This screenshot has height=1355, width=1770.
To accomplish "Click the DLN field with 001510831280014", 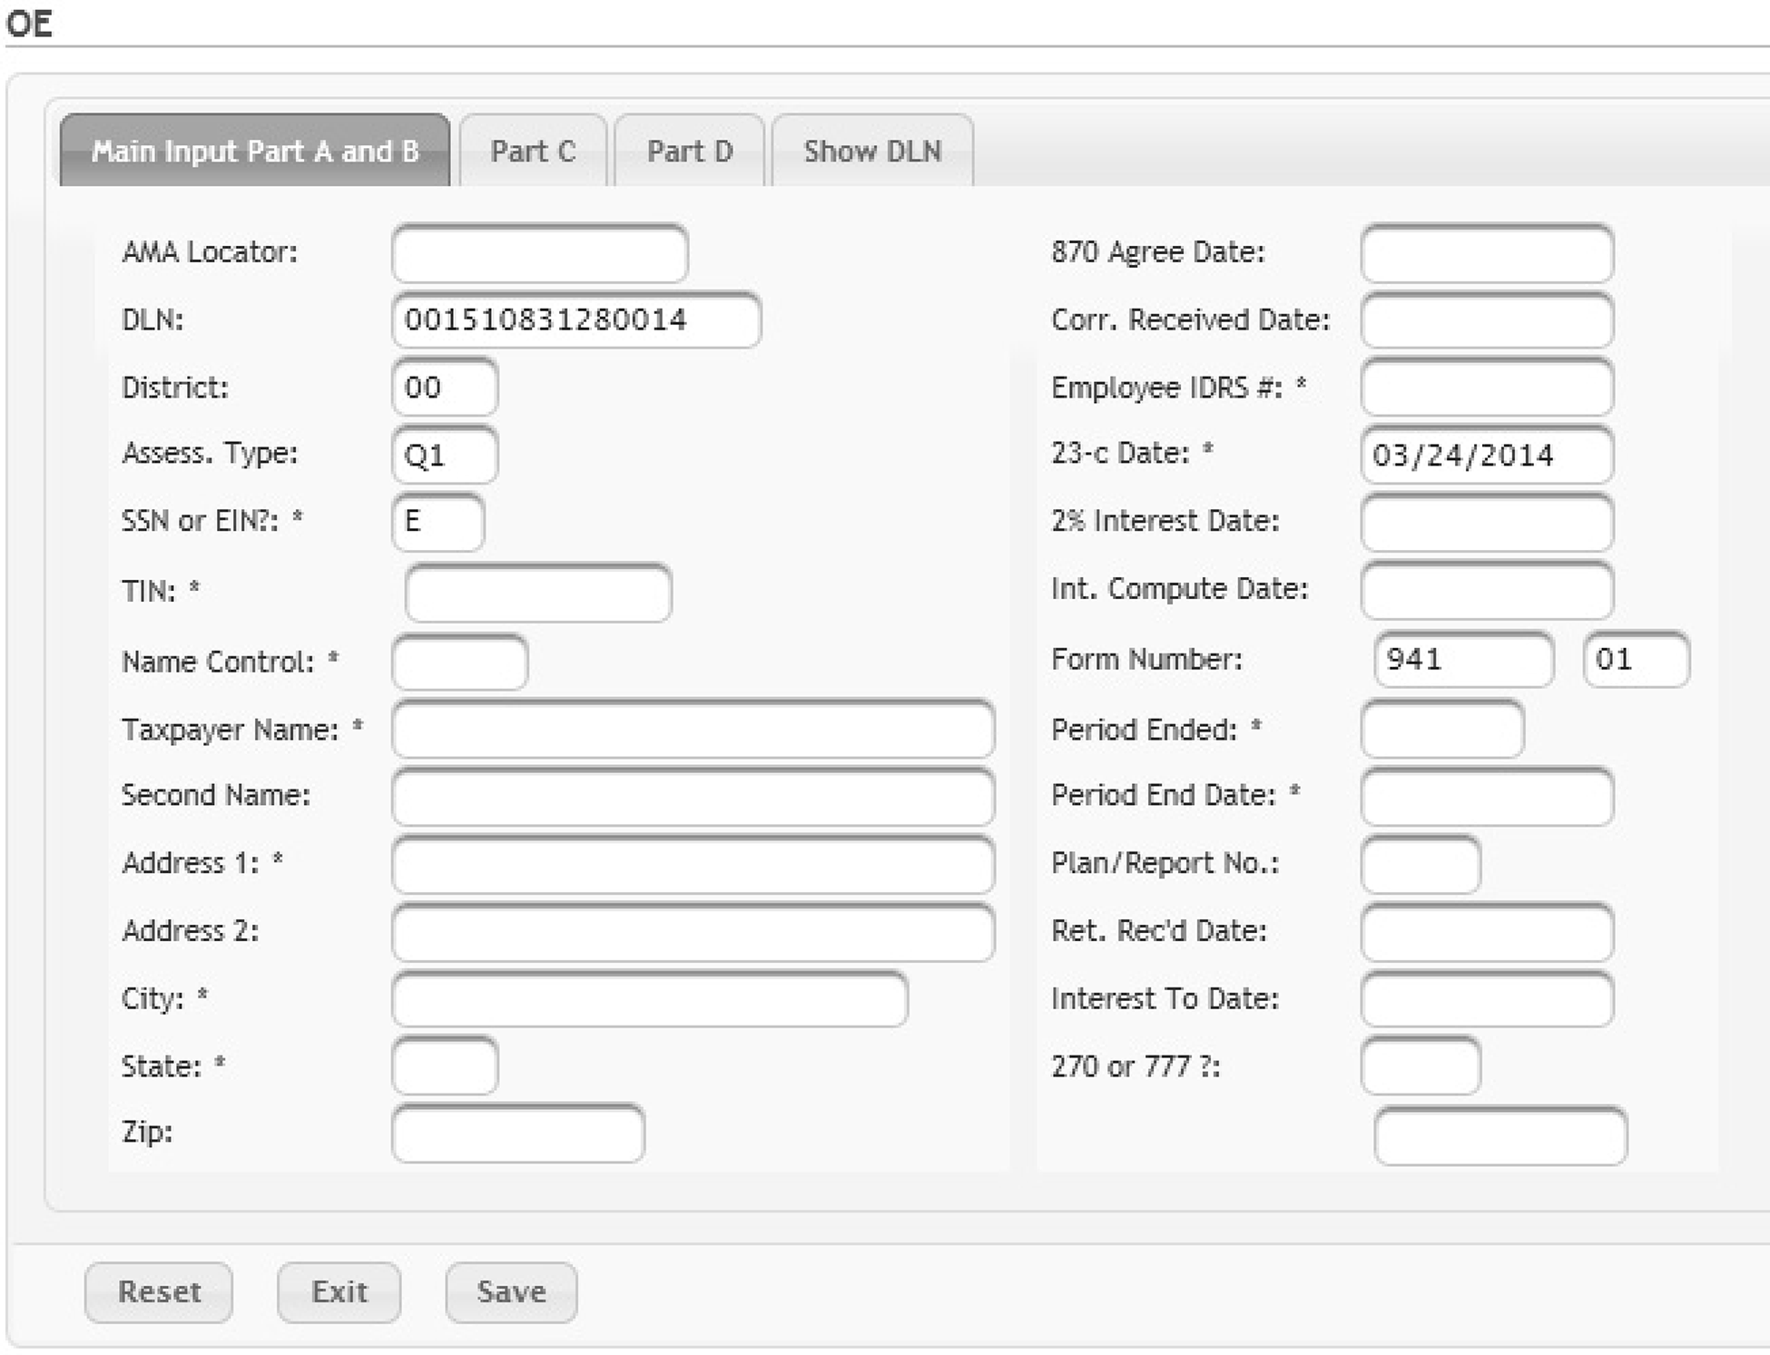I will tap(576, 319).
